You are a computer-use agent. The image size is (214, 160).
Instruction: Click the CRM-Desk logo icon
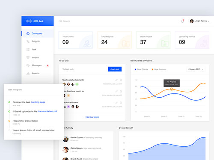(x=29, y=21)
